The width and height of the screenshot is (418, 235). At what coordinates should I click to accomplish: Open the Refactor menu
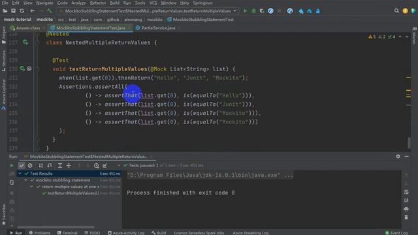tap(98, 3)
